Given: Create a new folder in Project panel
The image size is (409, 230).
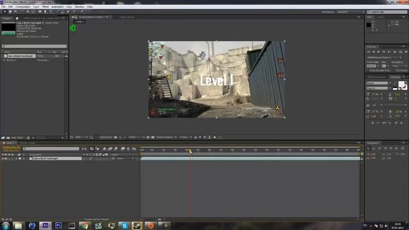Looking at the screenshot, I should (8, 138).
